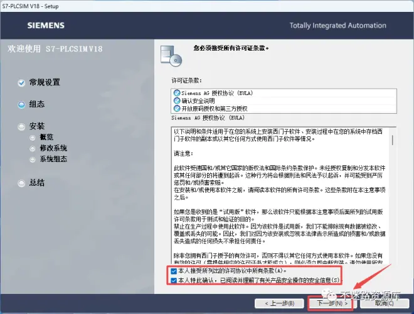The image size is (414, 314).
Task: Click the grey status bullet next to 安装
Action: (x=21, y=127)
